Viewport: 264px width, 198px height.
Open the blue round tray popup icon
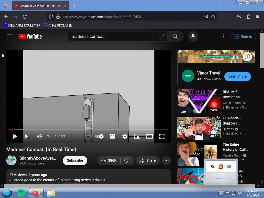click(x=229, y=167)
